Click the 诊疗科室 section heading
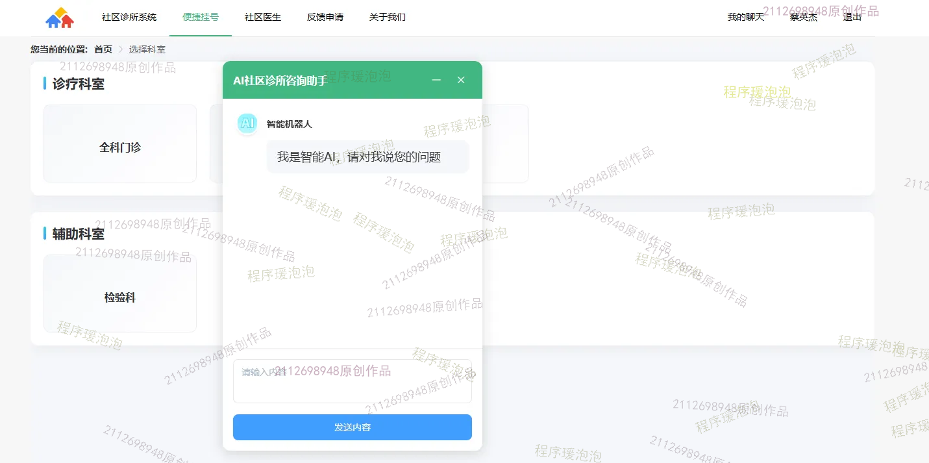This screenshot has height=463, width=929. coord(79,84)
